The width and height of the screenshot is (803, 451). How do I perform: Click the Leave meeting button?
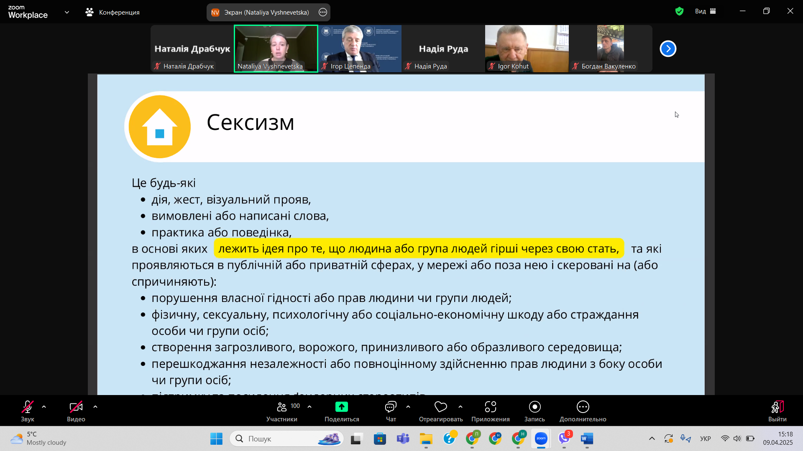pos(777,407)
